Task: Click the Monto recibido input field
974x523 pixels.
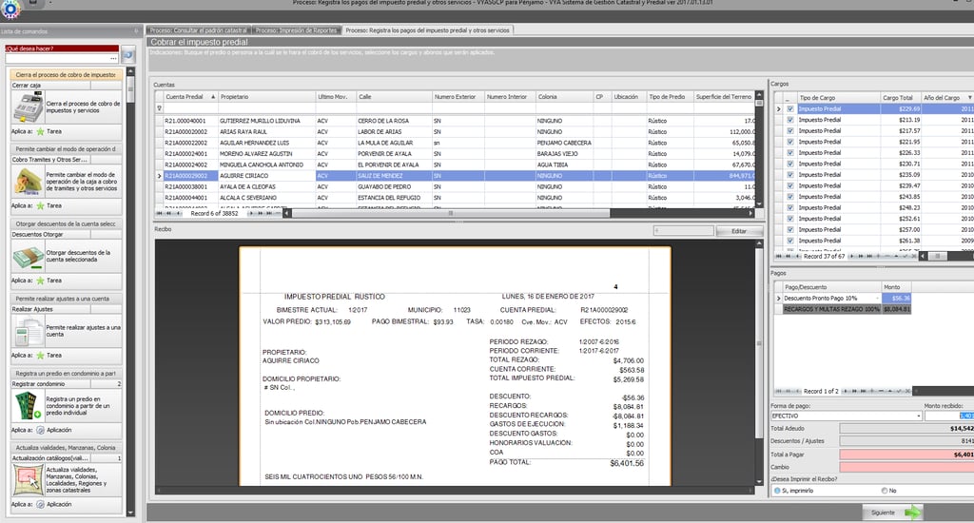Action: tap(948, 416)
